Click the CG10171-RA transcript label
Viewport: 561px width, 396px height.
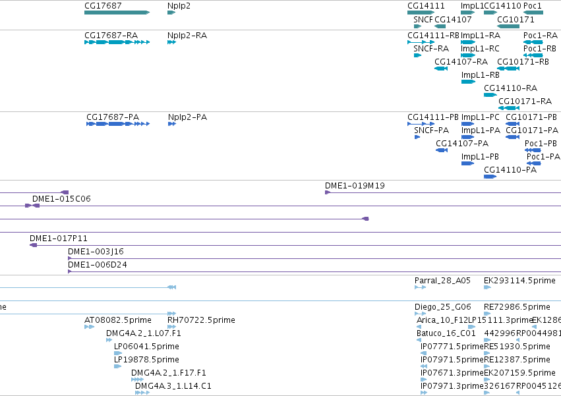coord(525,101)
